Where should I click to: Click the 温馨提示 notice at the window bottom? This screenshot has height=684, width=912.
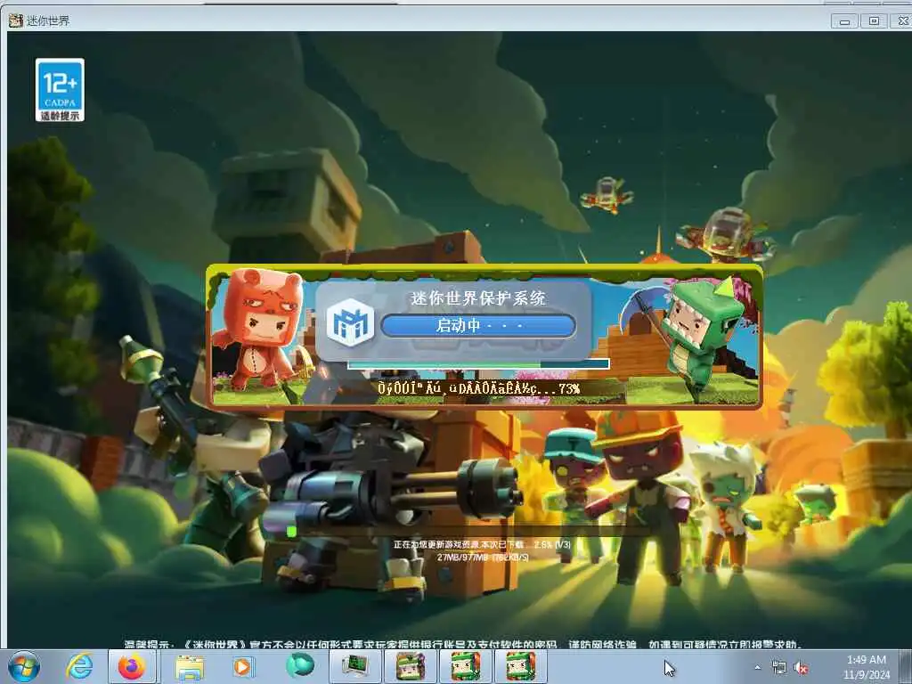[463, 644]
